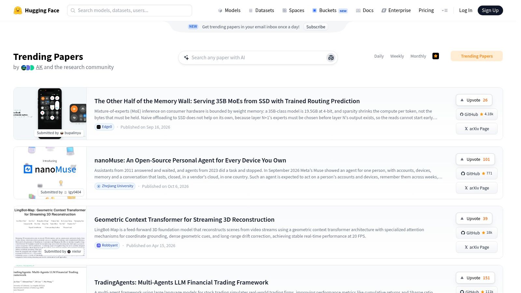This screenshot has width=521, height=293.
Task: Open the nanoMuse paper title
Action: (x=190, y=160)
